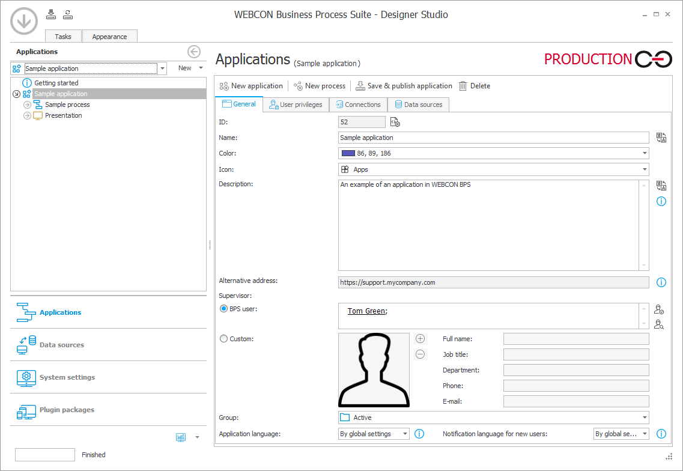Viewport: 683px width, 471px height.
Task: Click info icon next to Application language
Action: [x=419, y=434]
